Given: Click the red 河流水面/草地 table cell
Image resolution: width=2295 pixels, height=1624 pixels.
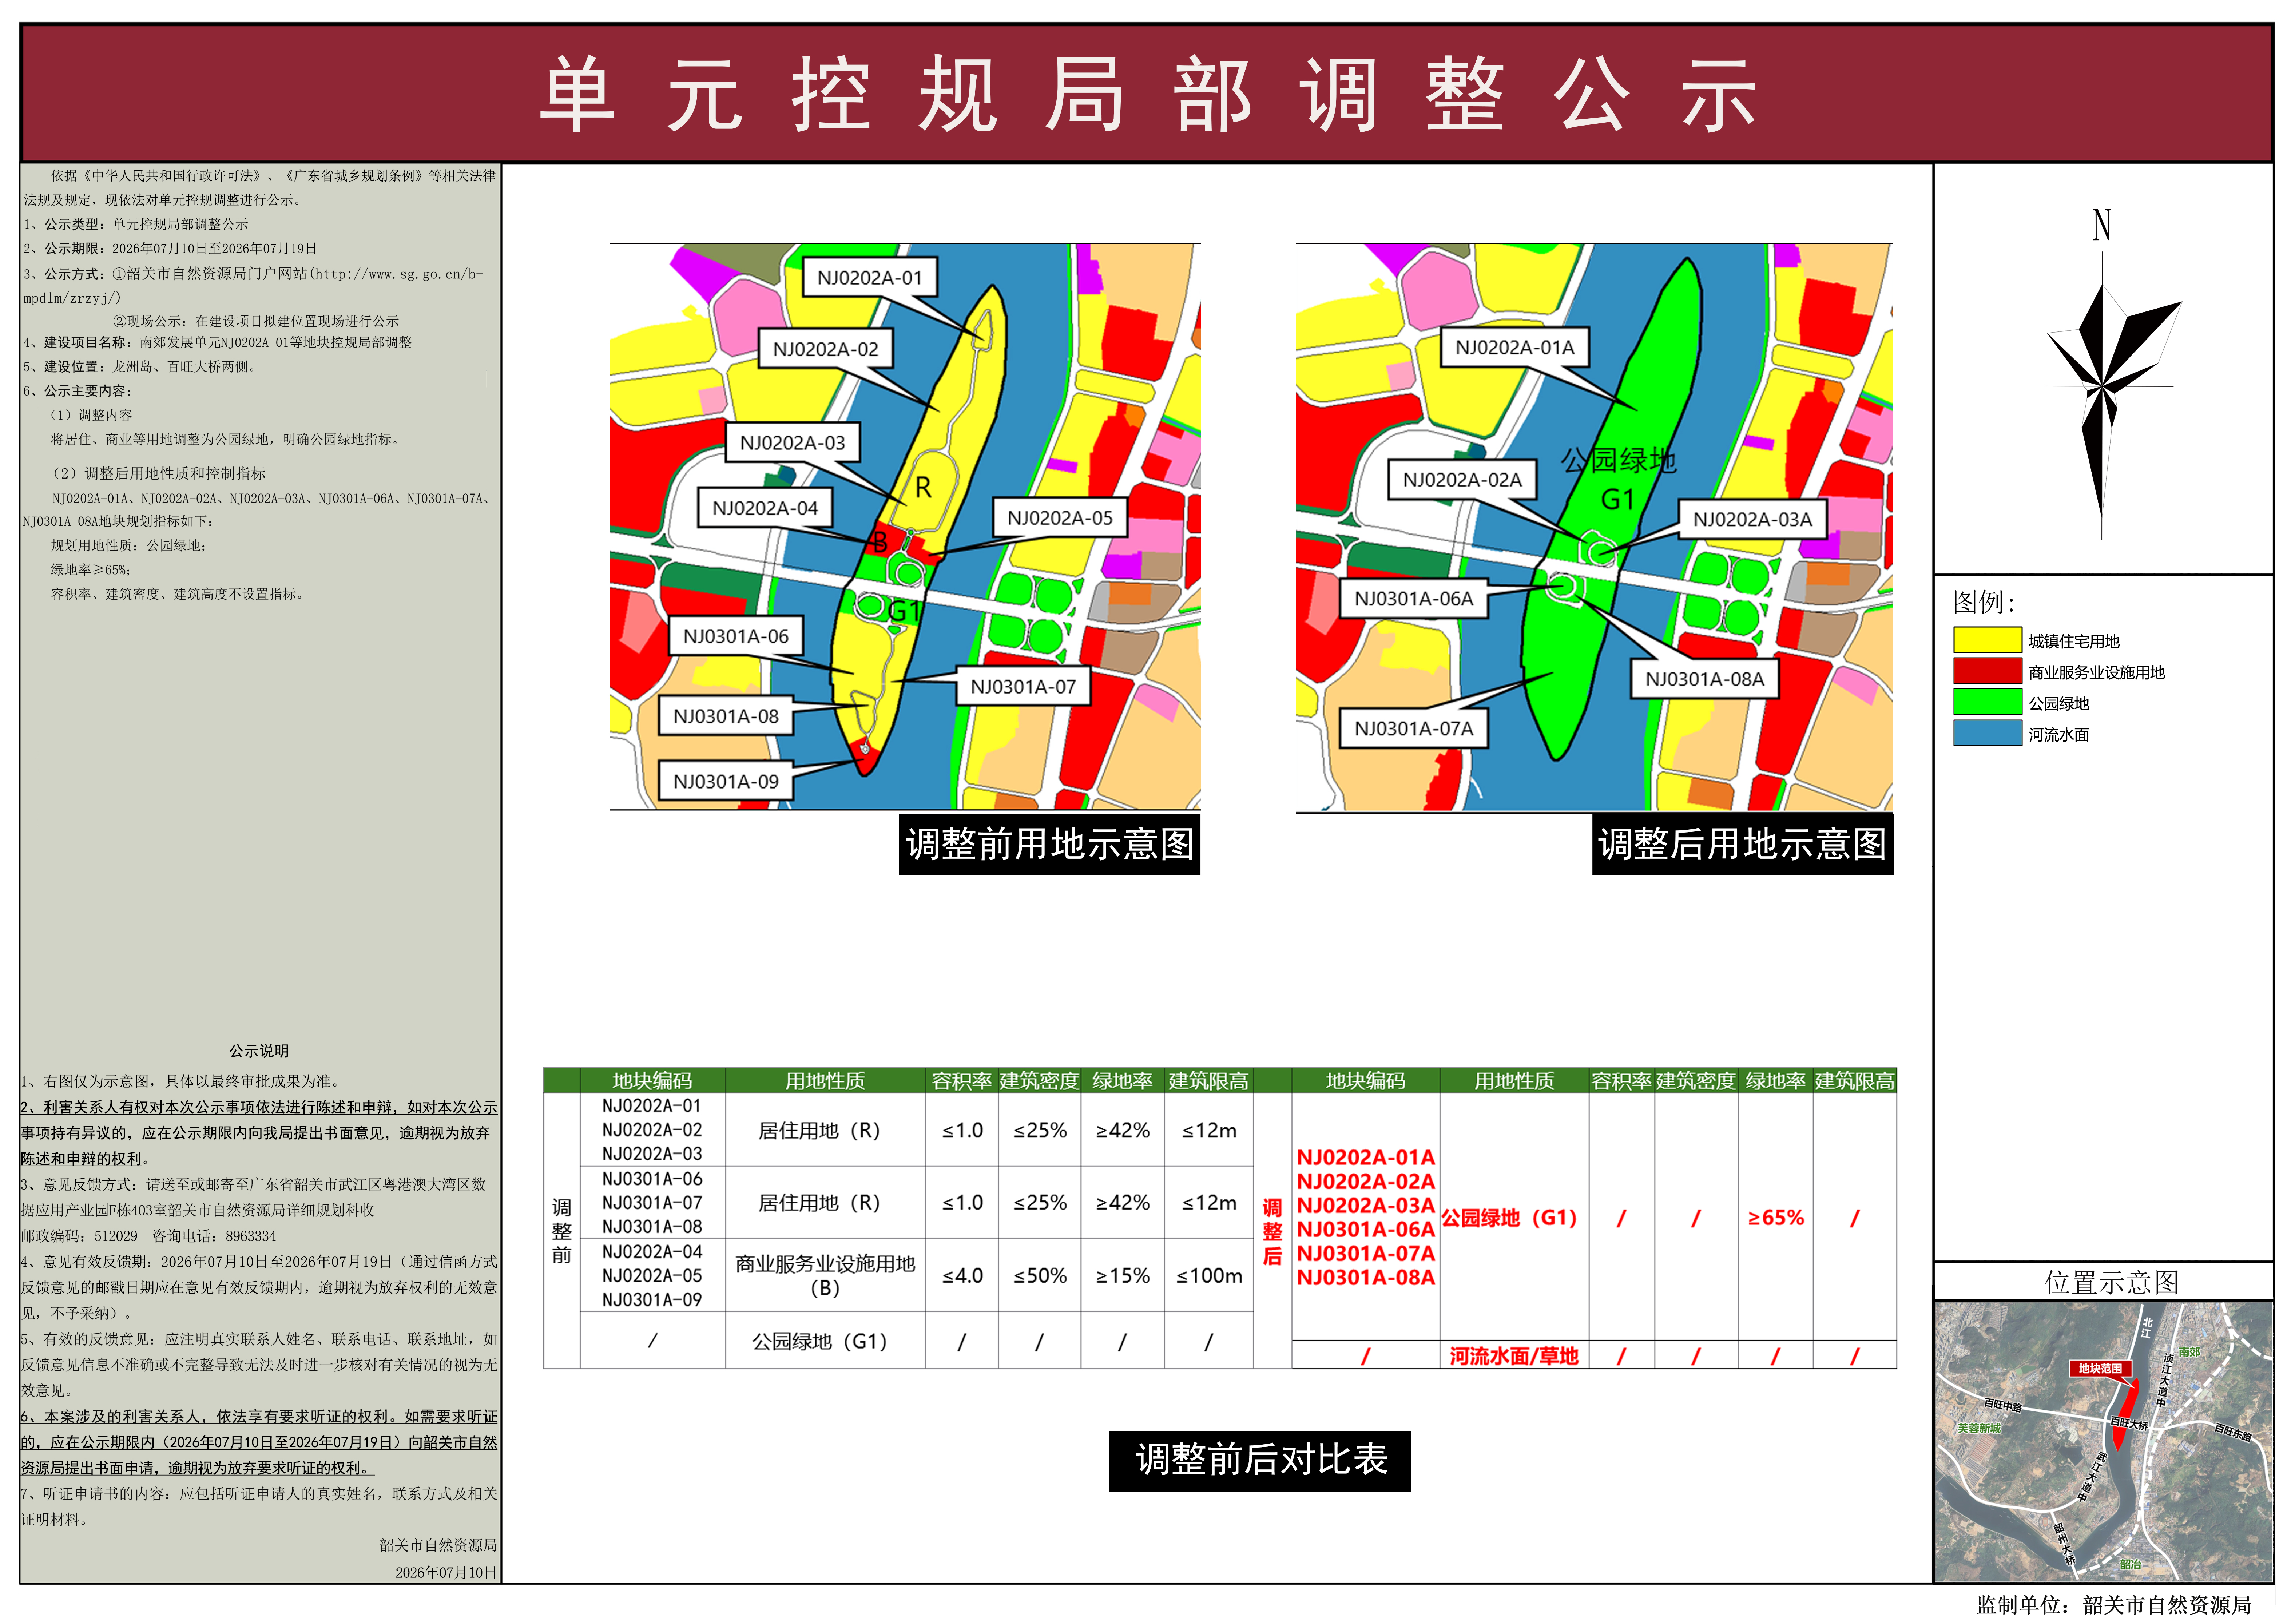Looking at the screenshot, I should [x=1514, y=1356].
